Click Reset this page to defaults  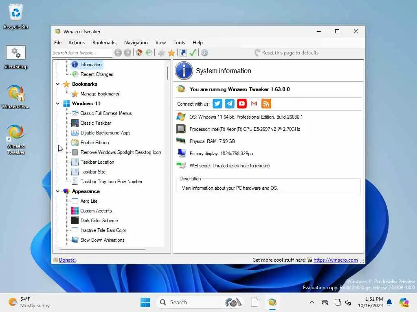click(x=286, y=53)
